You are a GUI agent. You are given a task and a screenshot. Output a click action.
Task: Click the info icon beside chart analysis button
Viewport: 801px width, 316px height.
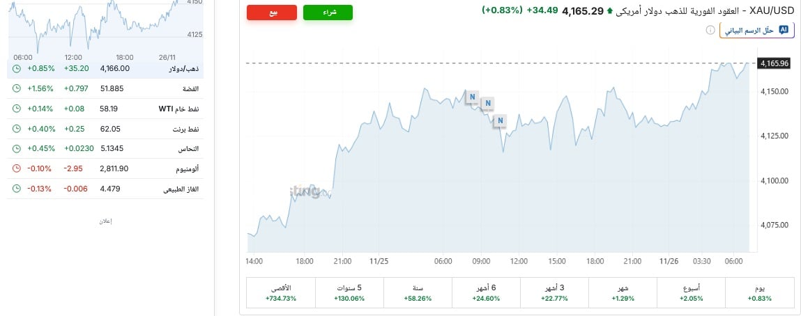pos(710,31)
